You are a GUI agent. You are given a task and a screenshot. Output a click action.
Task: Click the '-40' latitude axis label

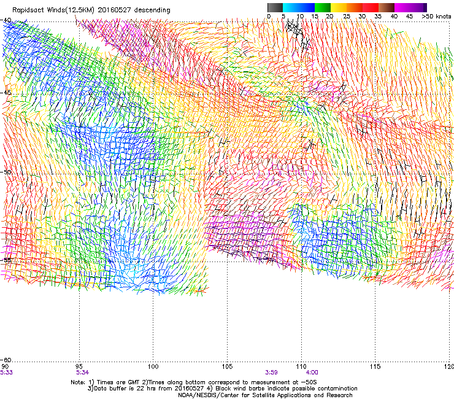[x=6, y=20]
